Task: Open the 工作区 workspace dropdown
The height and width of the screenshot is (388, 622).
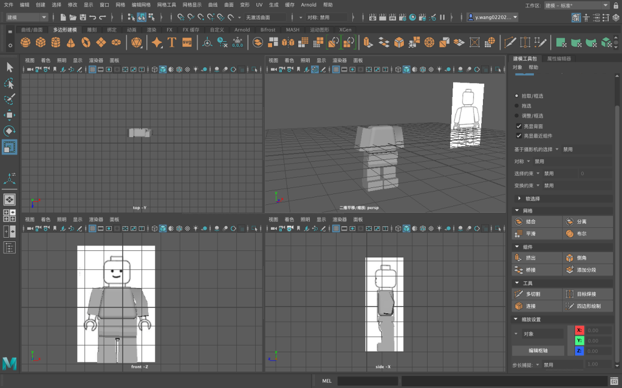Action: [577, 5]
